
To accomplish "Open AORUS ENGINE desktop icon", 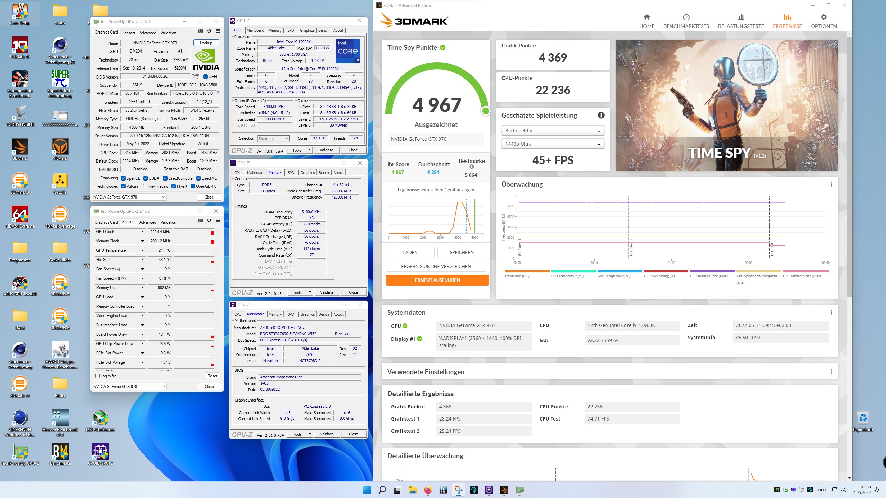I will click(x=20, y=116).
